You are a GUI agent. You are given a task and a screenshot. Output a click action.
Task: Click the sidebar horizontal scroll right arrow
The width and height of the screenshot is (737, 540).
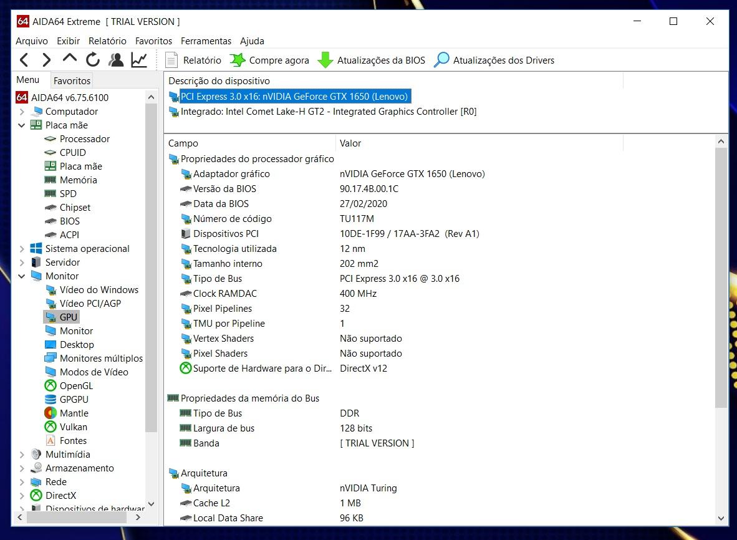click(x=138, y=518)
